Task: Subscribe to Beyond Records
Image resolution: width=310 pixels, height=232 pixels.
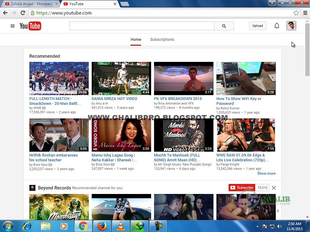Action: click(242, 188)
